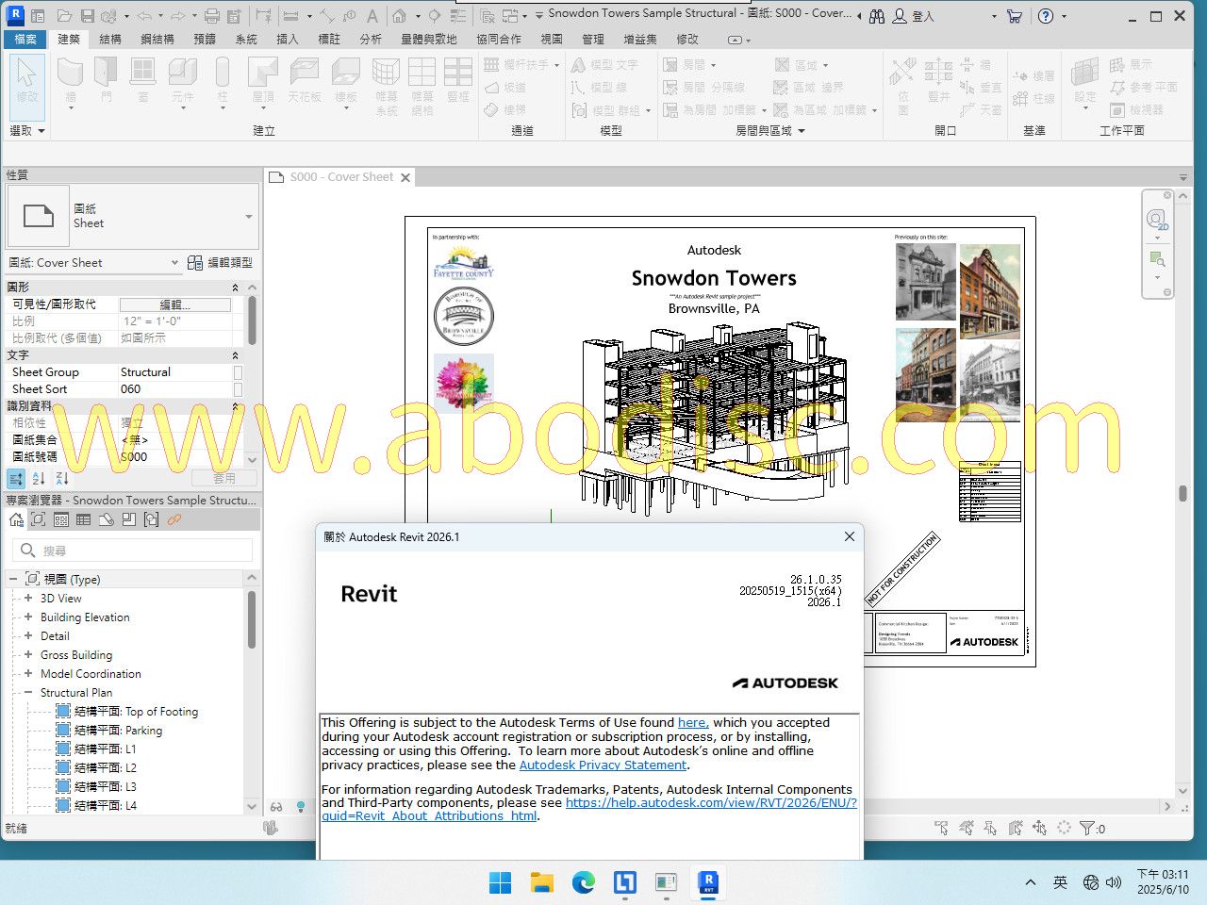Click the 編輯類型 Edit Type button
Image resolution: width=1207 pixels, height=905 pixels.
click(x=220, y=263)
